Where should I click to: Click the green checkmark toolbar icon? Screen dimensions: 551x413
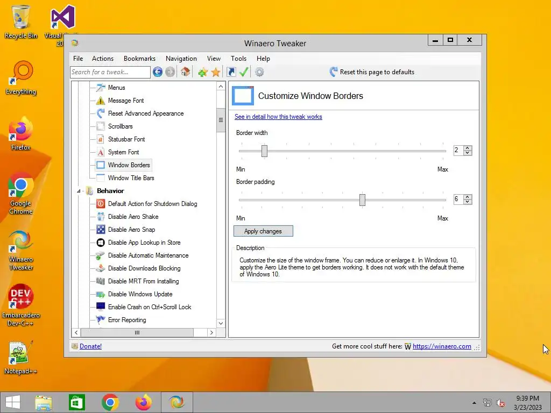coord(244,72)
